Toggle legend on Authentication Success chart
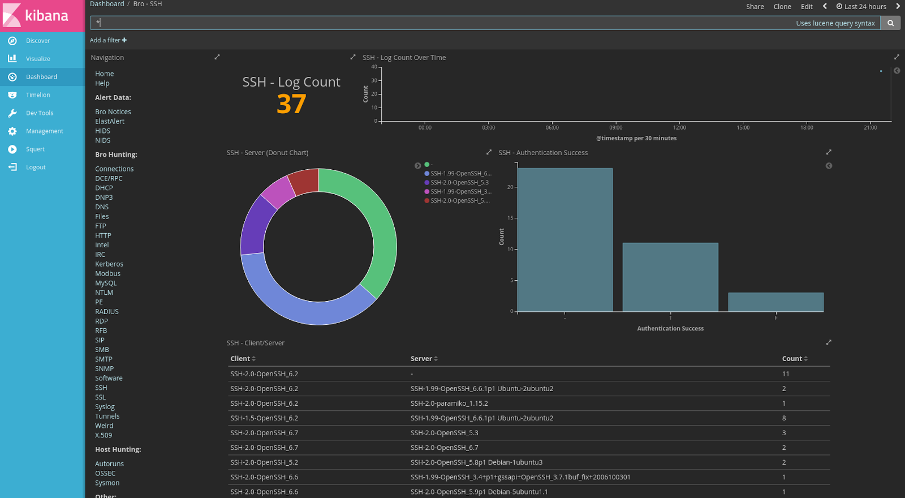905x498 pixels. click(829, 166)
